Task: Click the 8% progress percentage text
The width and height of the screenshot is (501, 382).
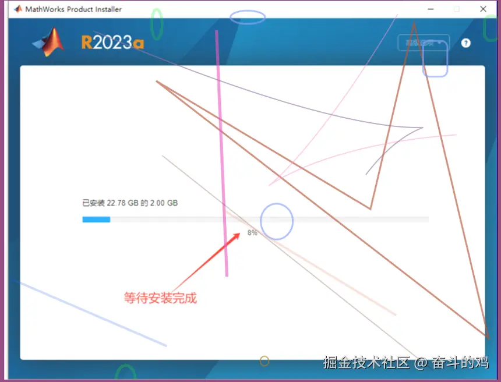Action: 252,232
